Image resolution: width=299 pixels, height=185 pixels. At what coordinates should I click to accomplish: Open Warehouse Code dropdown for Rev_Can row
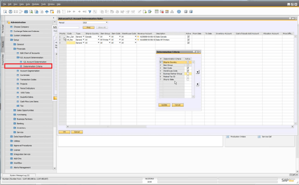pos(136,36)
